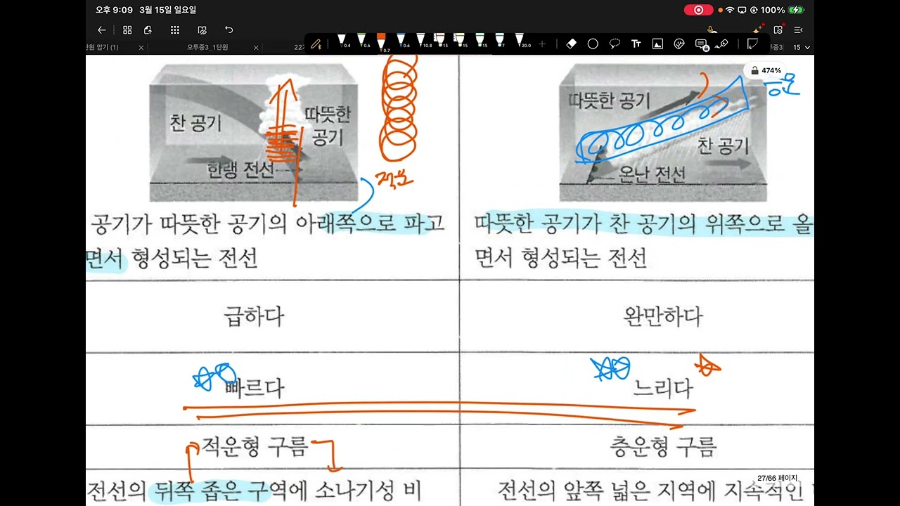
Task: Tap the 27/66 페이지 page indicator
Action: coord(778,478)
